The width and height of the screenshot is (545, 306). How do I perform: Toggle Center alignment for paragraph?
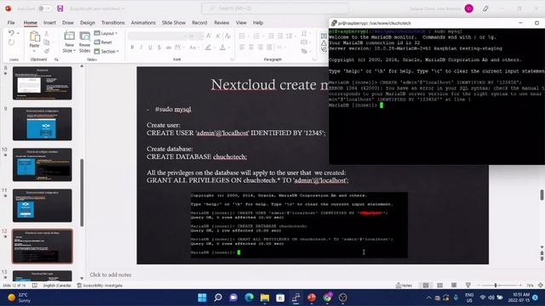pyautogui.click(x=251, y=48)
